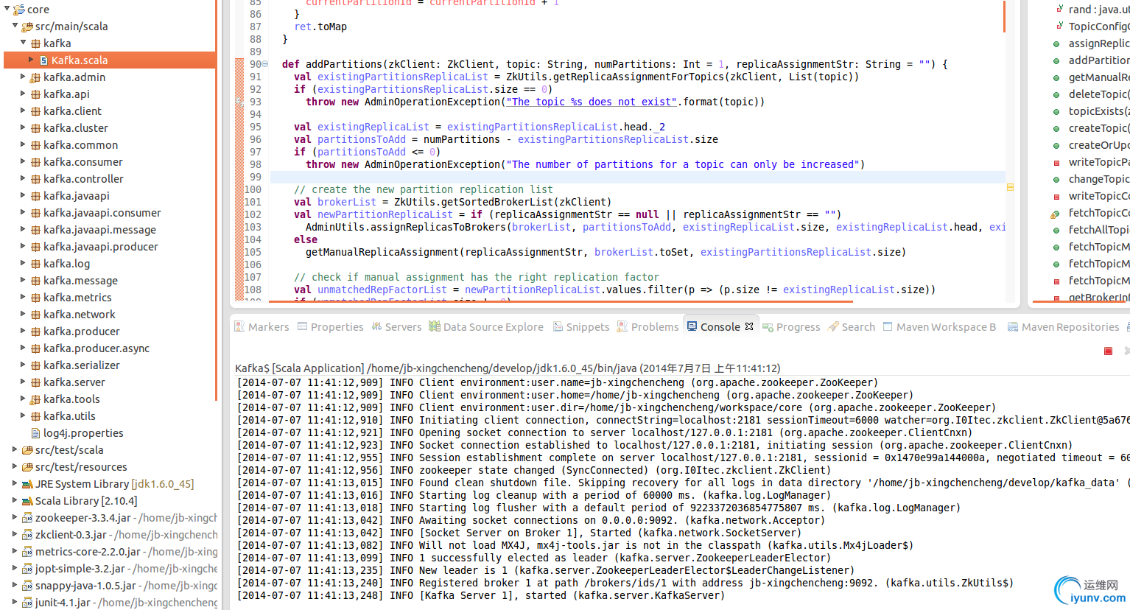Image resolution: width=1130 pixels, height=610 pixels.
Task: Click the Data Source Explorer tab icon
Action: coord(435,326)
